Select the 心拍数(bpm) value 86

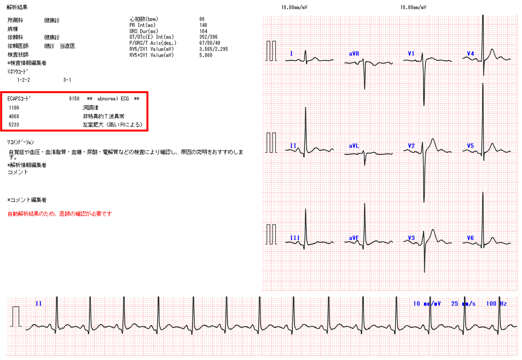(202, 19)
